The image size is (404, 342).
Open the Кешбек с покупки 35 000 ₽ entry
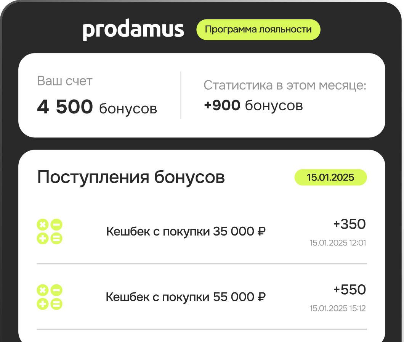pos(186,232)
